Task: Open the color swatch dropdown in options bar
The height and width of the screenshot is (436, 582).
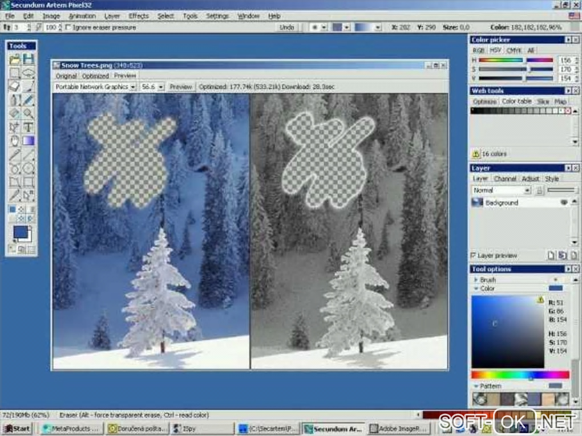Action: (x=347, y=27)
